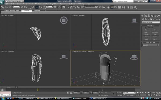
Task: Open Select by Name tool
Action: pos(25,7)
